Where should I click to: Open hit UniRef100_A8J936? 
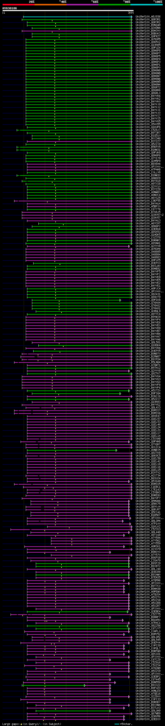click(x=148, y=17)
